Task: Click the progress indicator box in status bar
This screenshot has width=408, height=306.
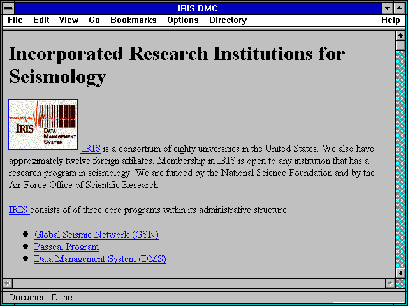Action: coord(368,298)
